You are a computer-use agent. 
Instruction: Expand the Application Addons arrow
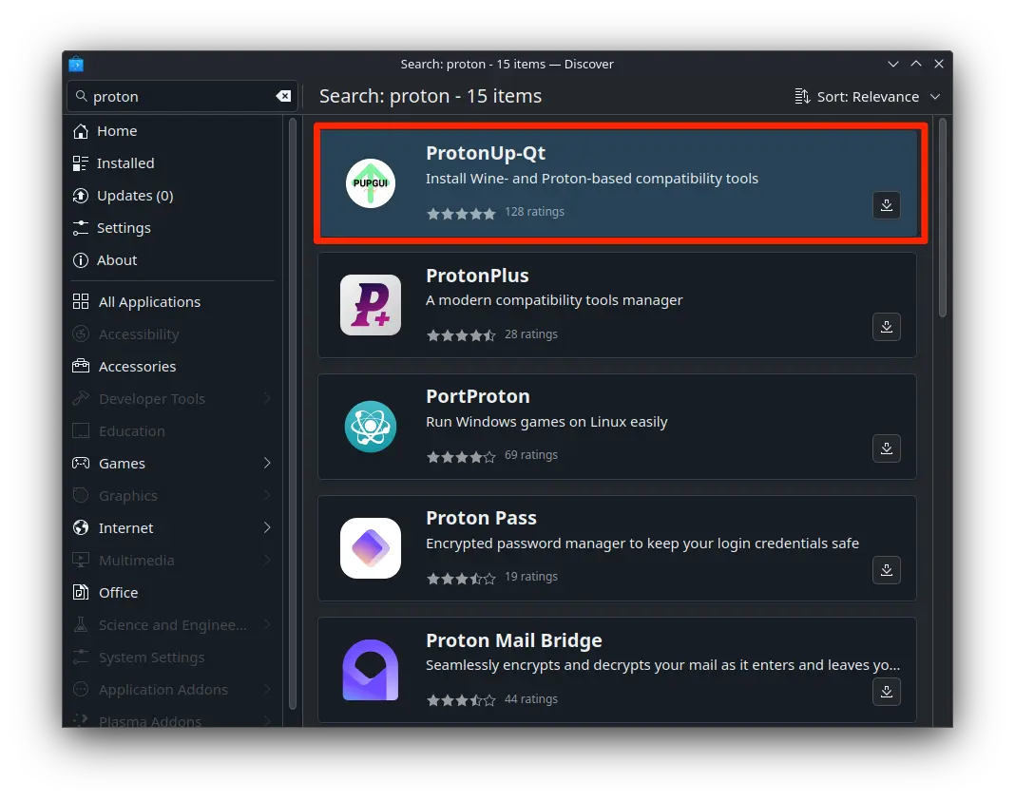[x=267, y=690]
